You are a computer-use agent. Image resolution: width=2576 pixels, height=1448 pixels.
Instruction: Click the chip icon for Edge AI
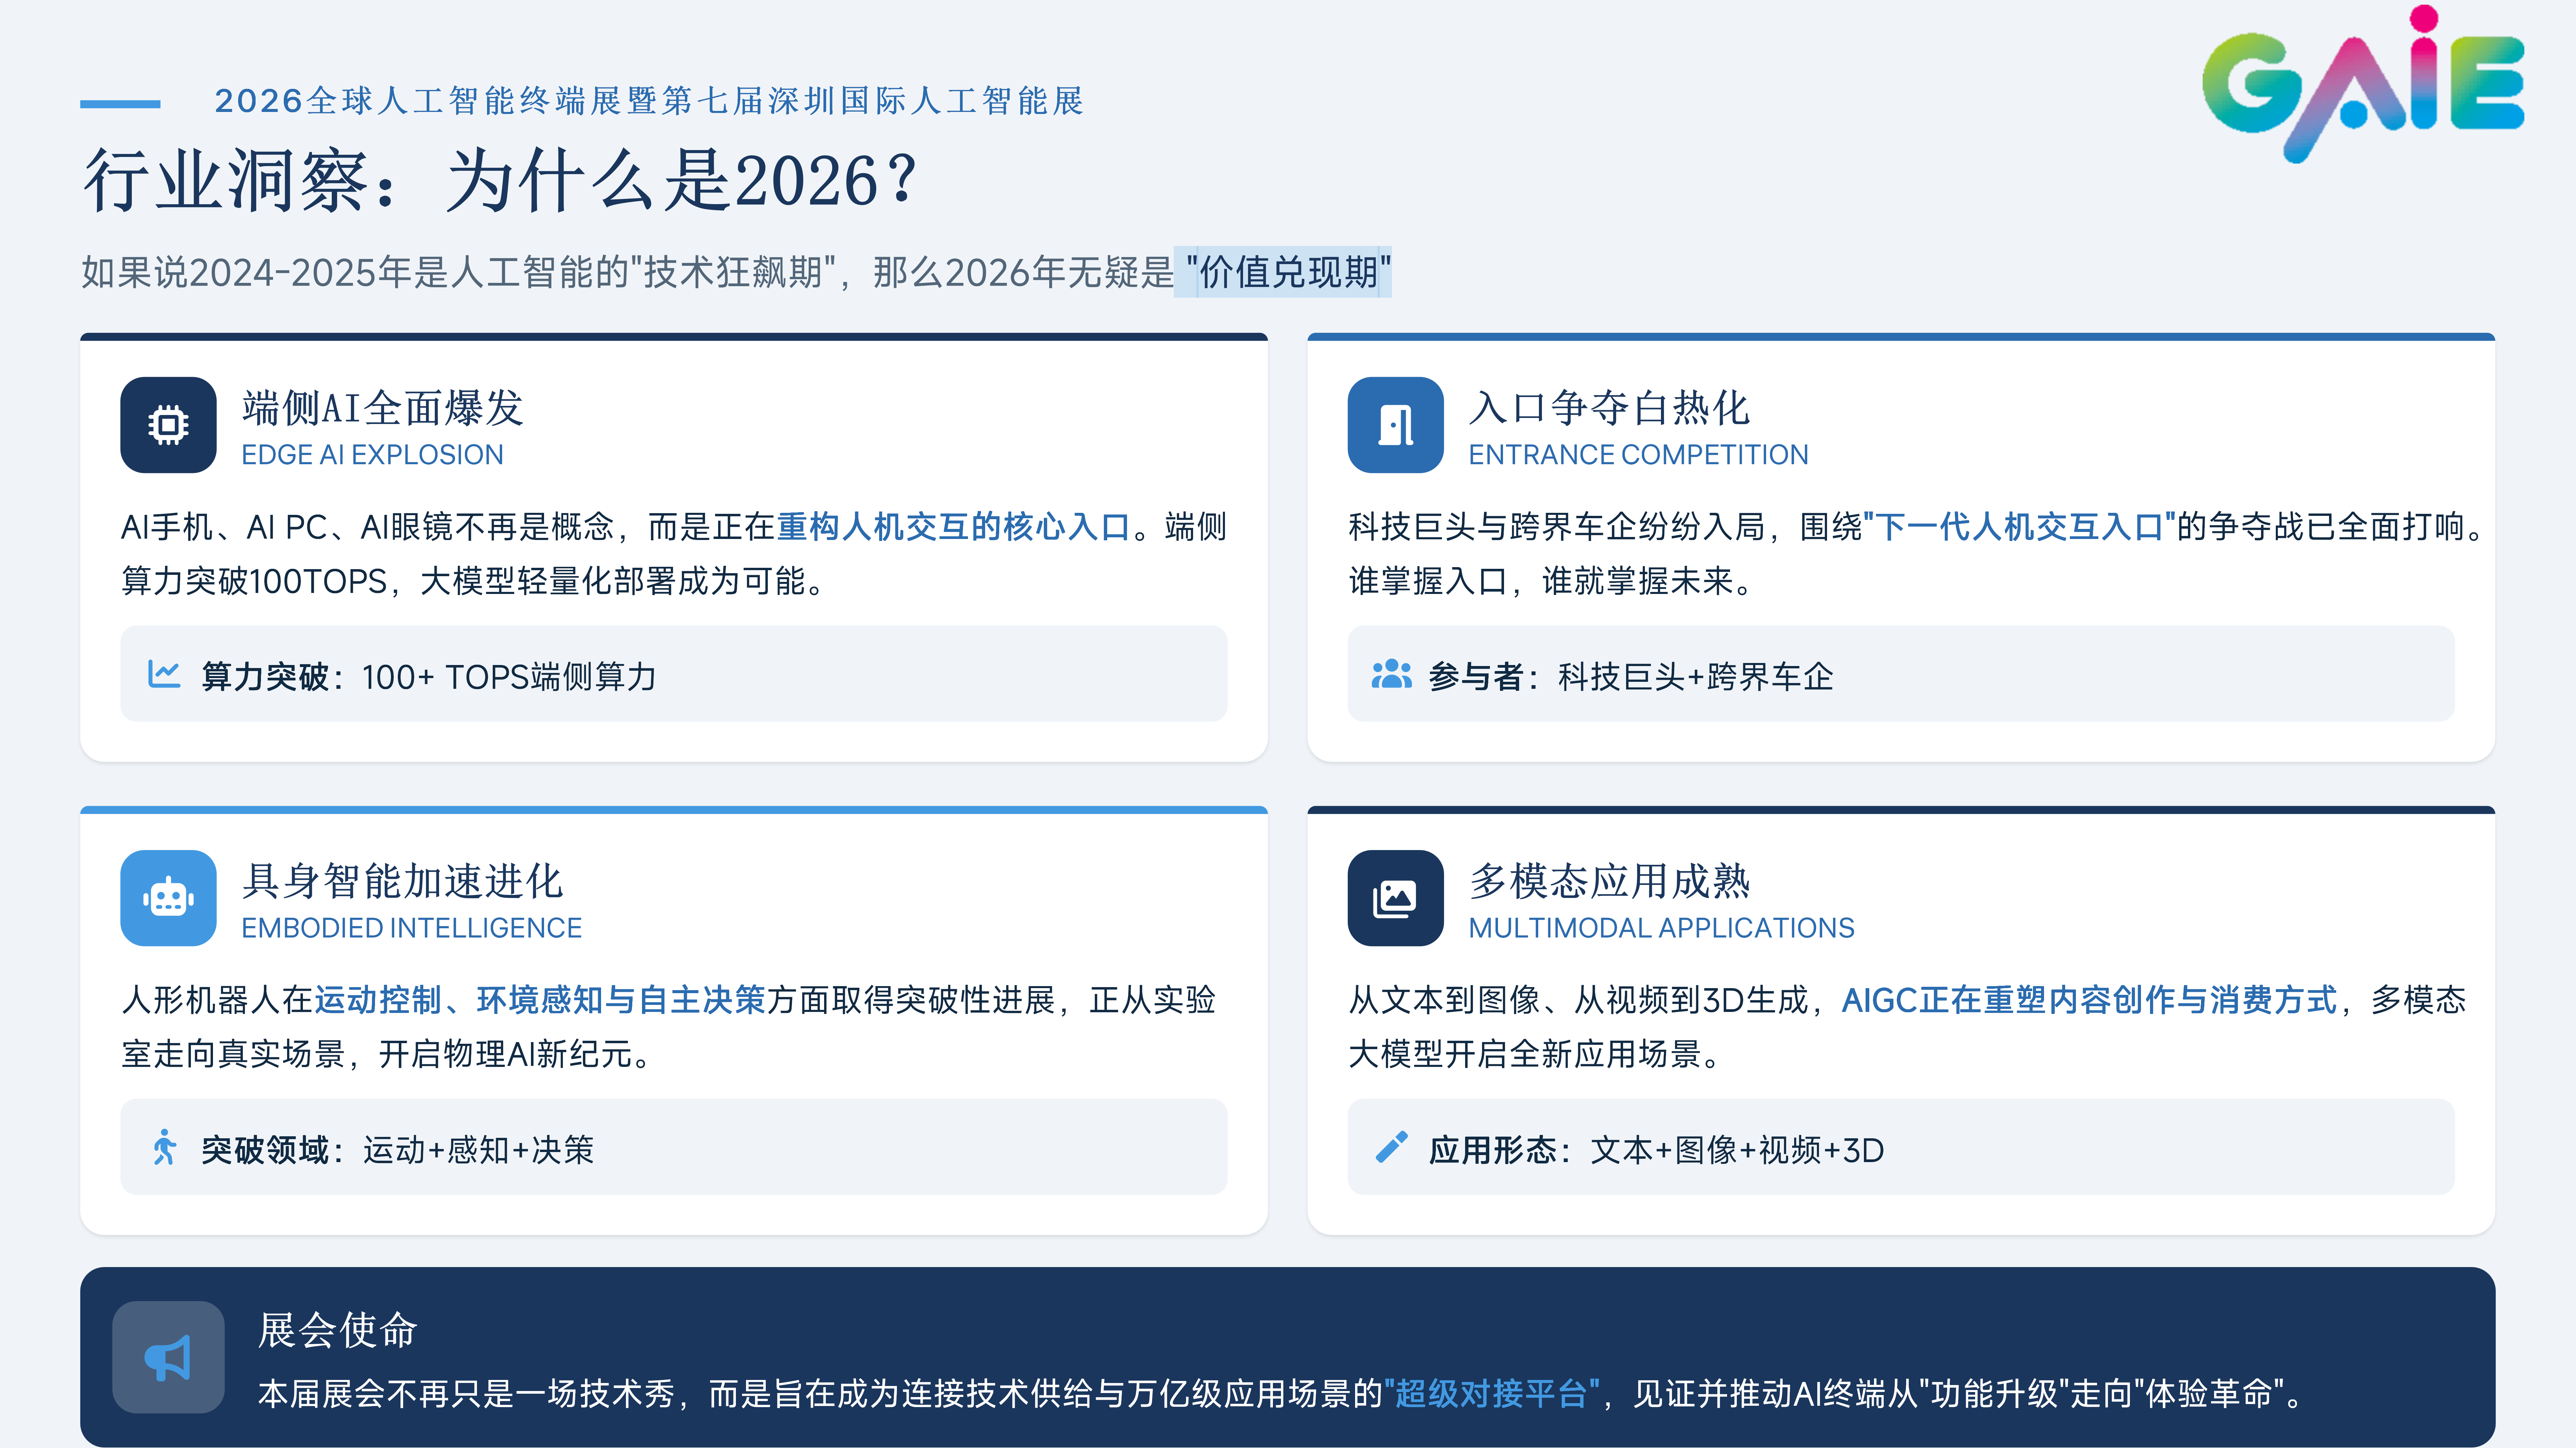(x=168, y=425)
